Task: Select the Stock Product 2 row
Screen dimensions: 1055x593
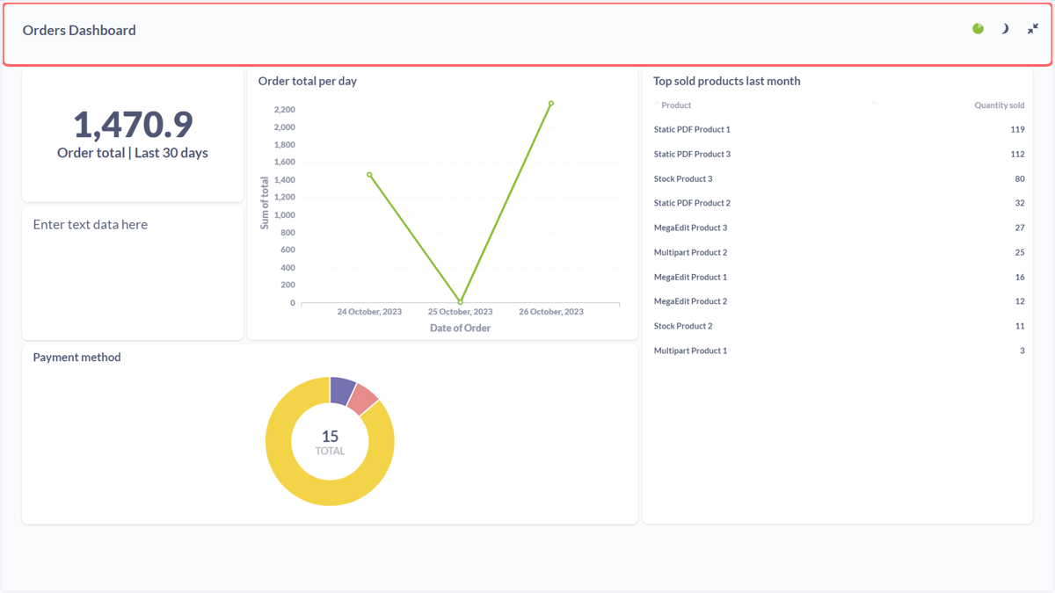Action: point(838,326)
